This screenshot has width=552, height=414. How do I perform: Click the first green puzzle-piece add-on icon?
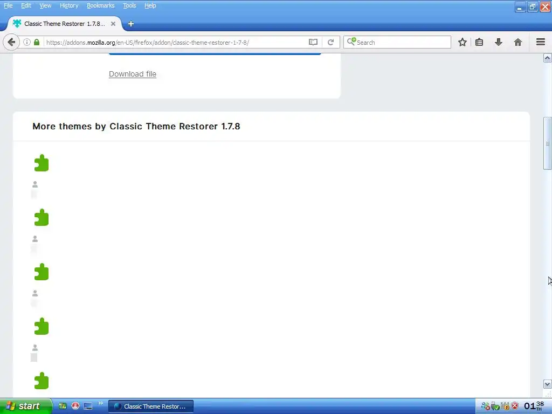coord(41,163)
